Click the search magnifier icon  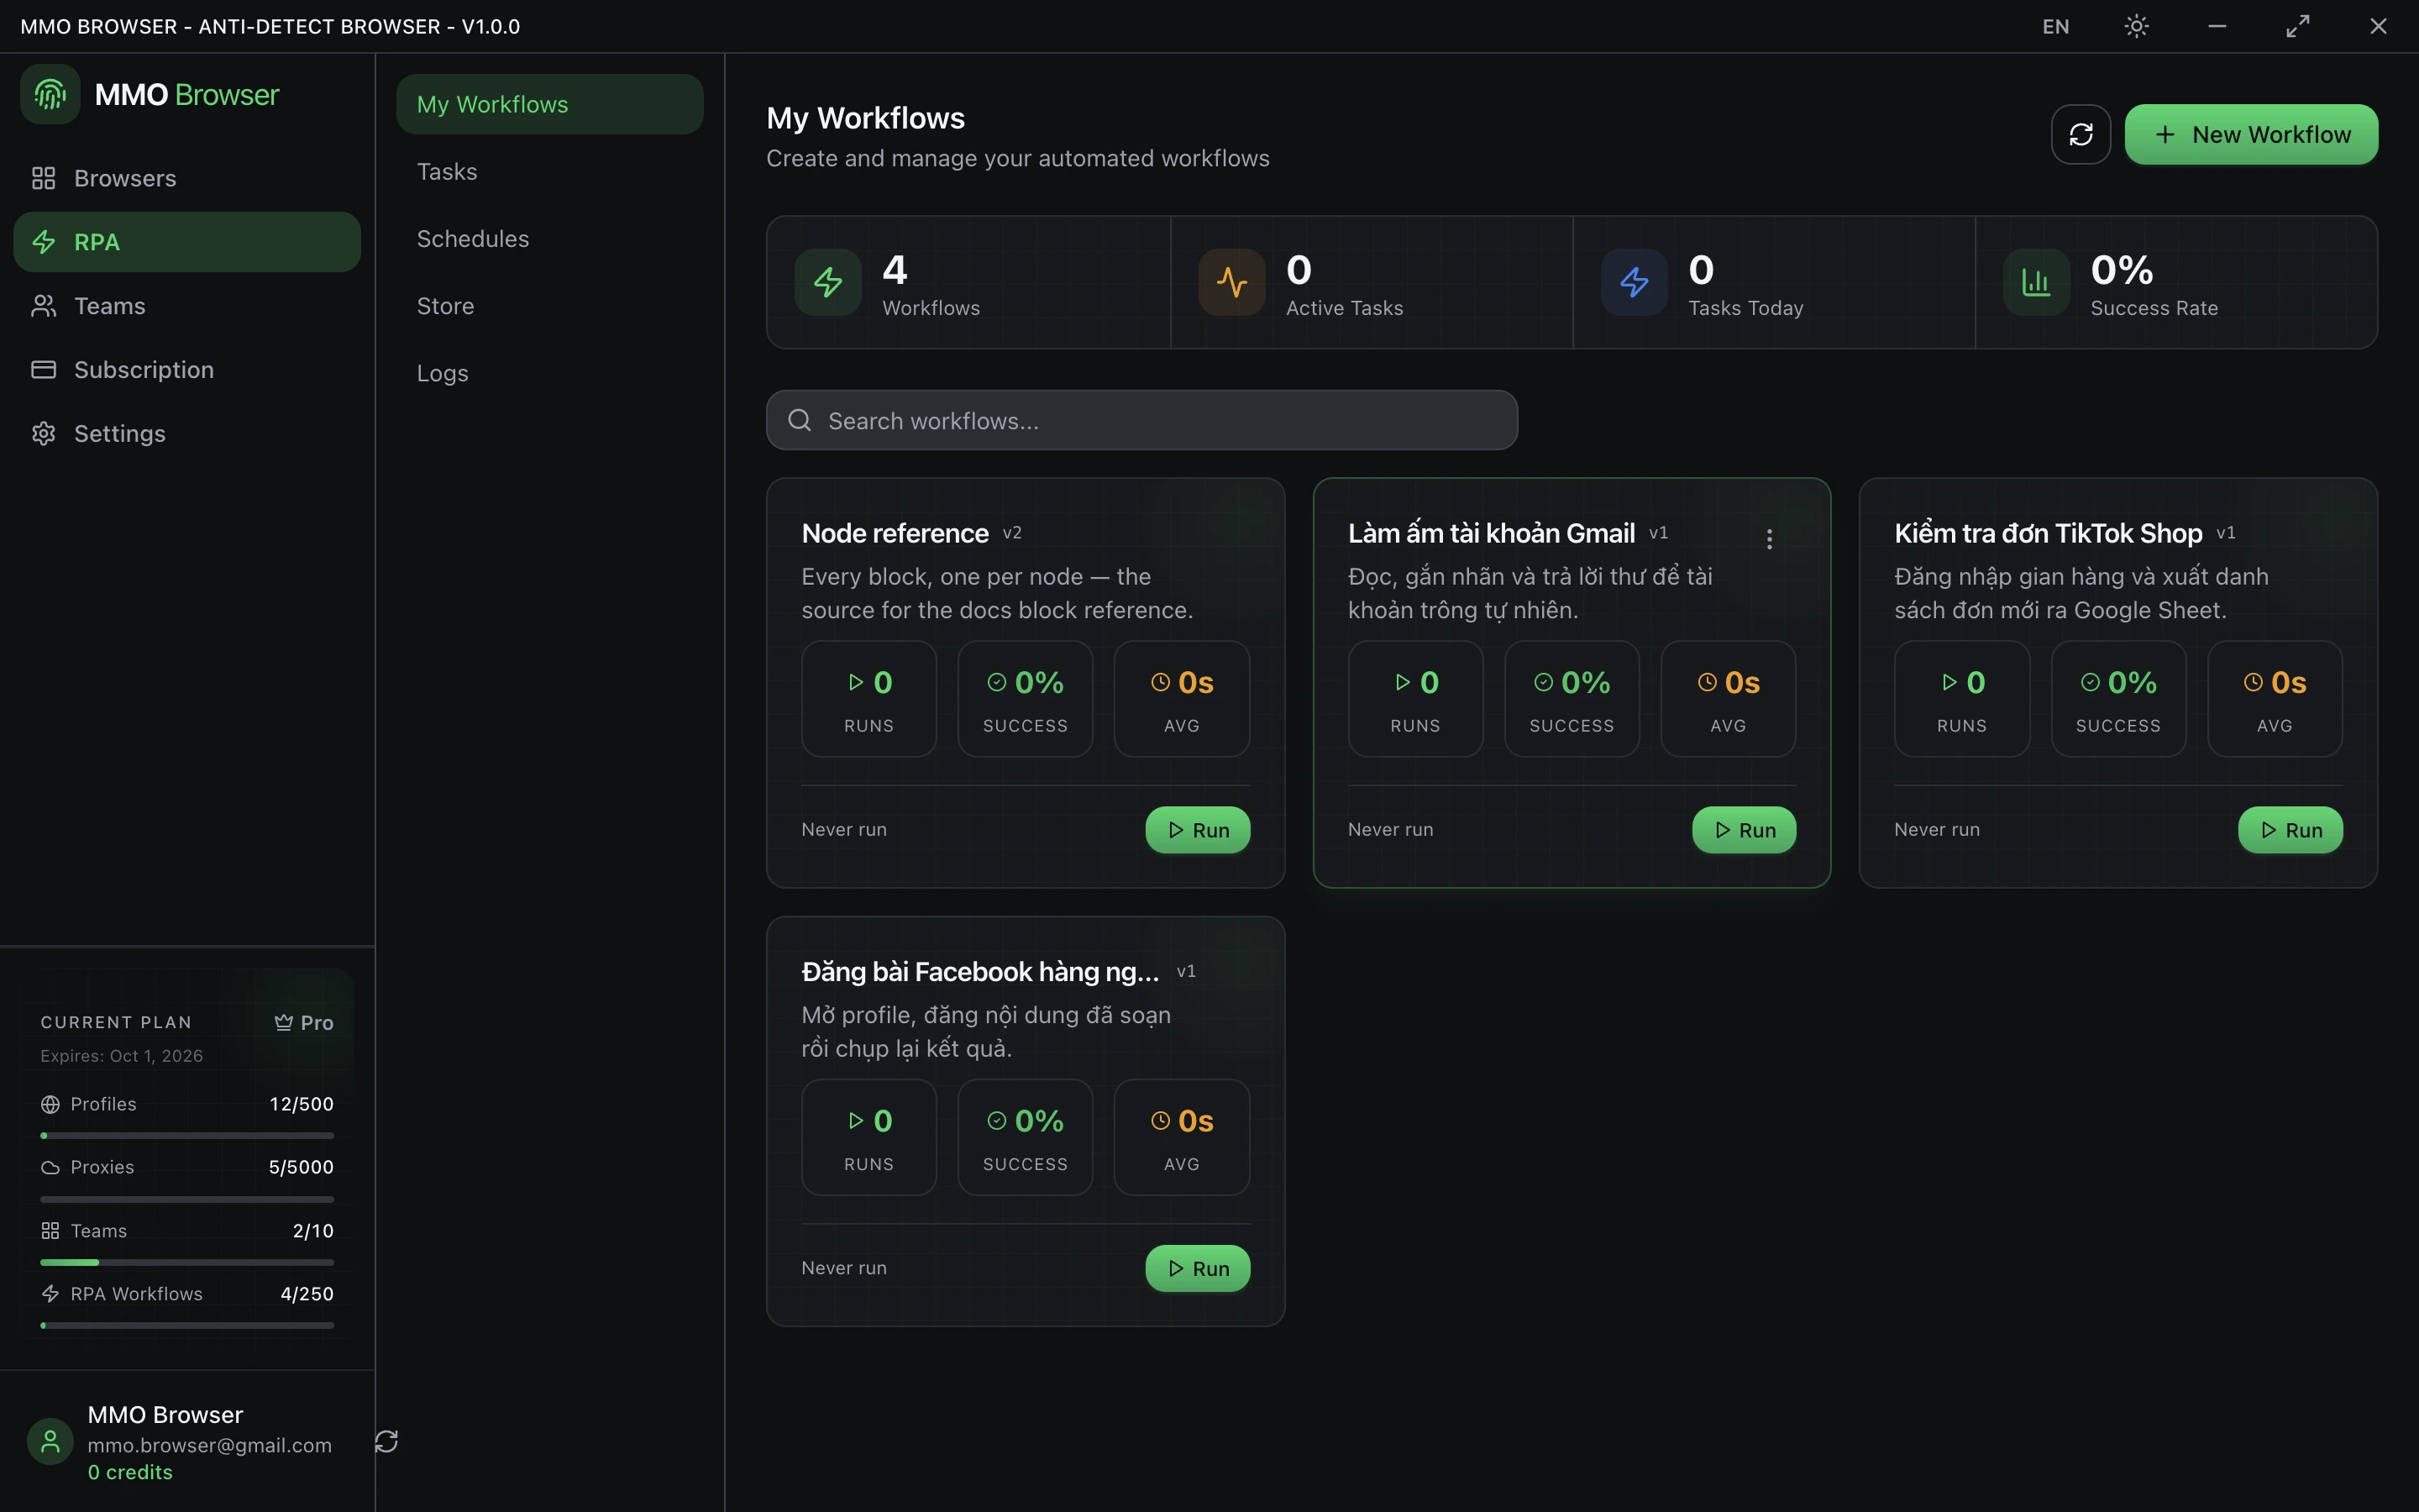tap(800, 420)
